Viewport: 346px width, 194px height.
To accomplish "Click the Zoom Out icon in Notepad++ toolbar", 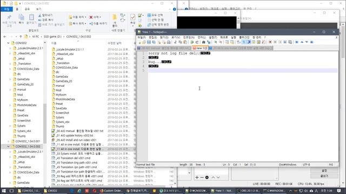I will tap(220, 42).
